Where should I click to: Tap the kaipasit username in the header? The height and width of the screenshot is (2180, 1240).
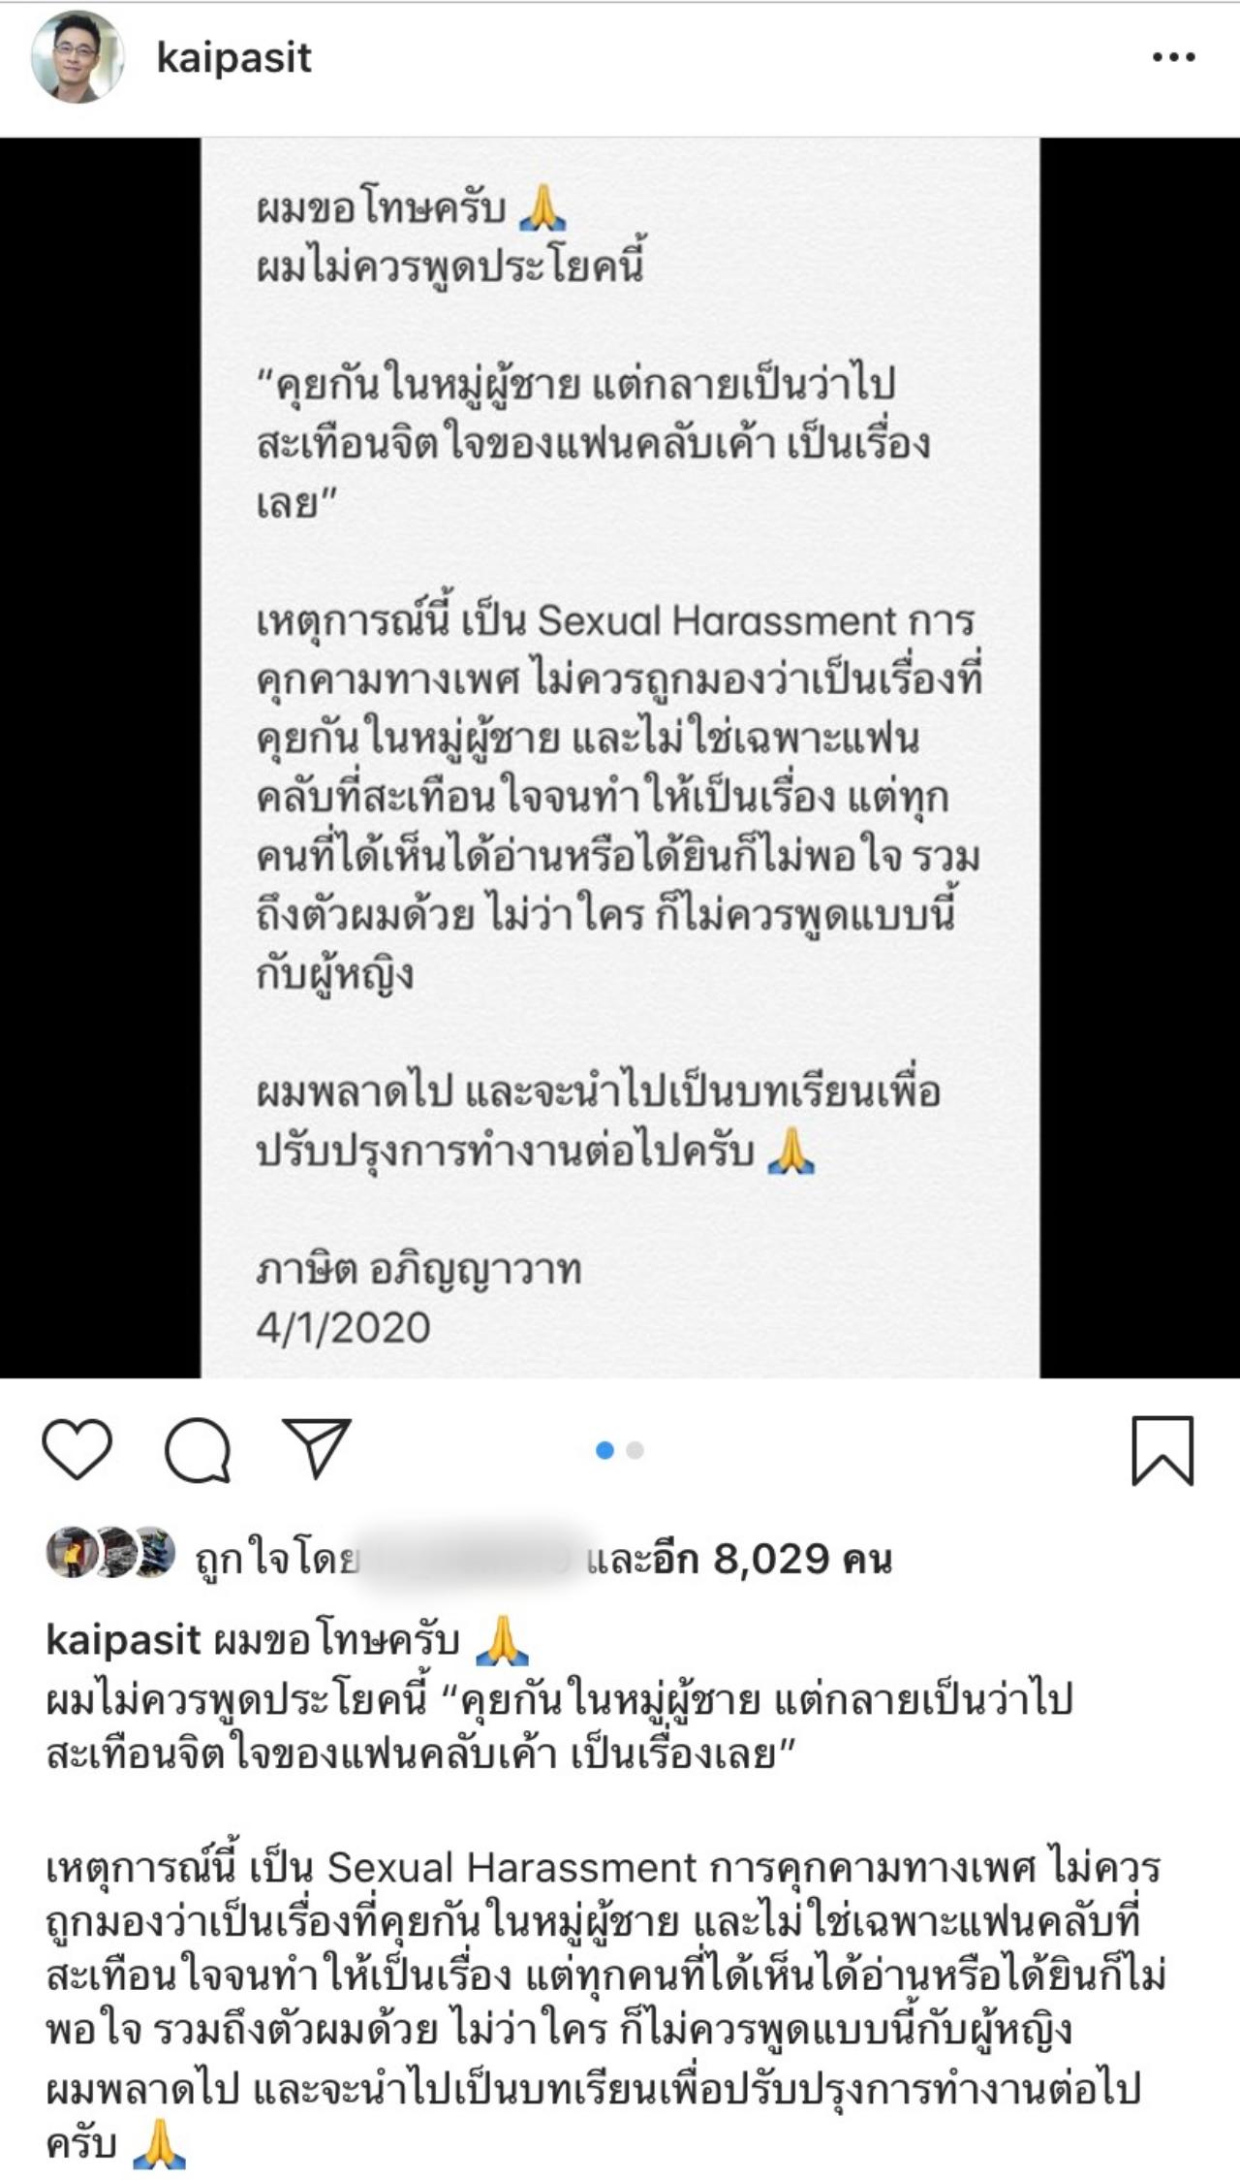[x=233, y=58]
